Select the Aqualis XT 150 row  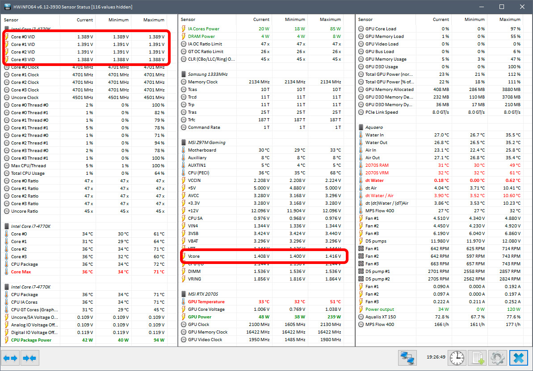pyautogui.click(x=440, y=317)
